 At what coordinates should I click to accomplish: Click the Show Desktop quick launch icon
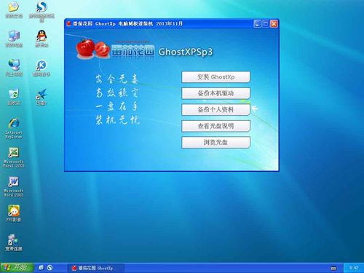click(x=41, y=268)
